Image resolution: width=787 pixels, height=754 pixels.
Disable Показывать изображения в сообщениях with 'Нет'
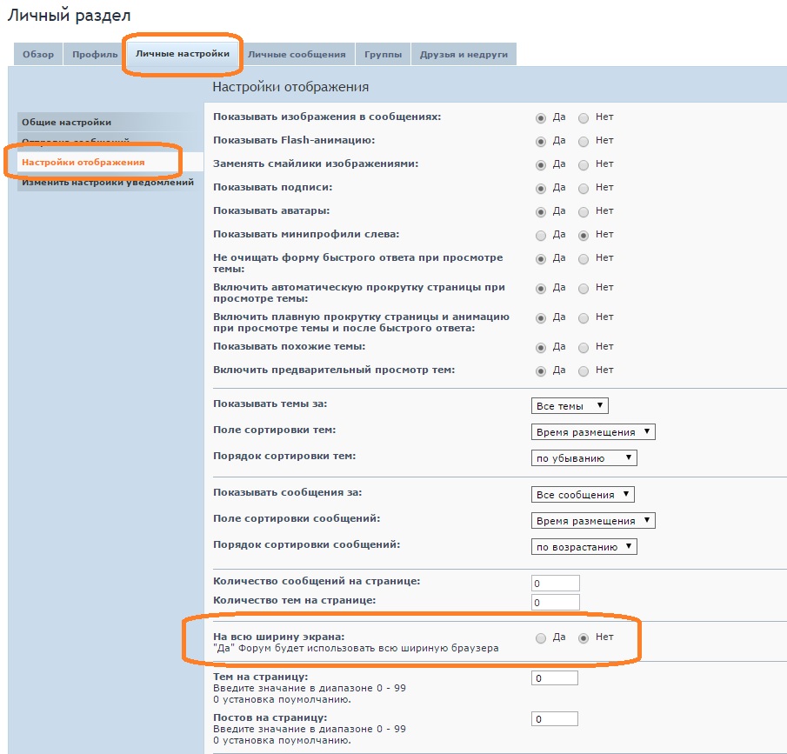tap(584, 117)
